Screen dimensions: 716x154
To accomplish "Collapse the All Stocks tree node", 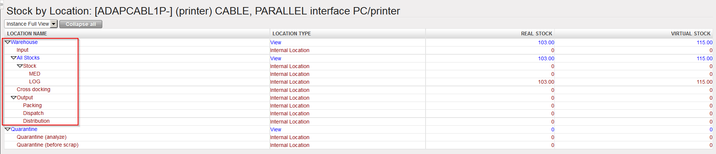I will click(13, 58).
